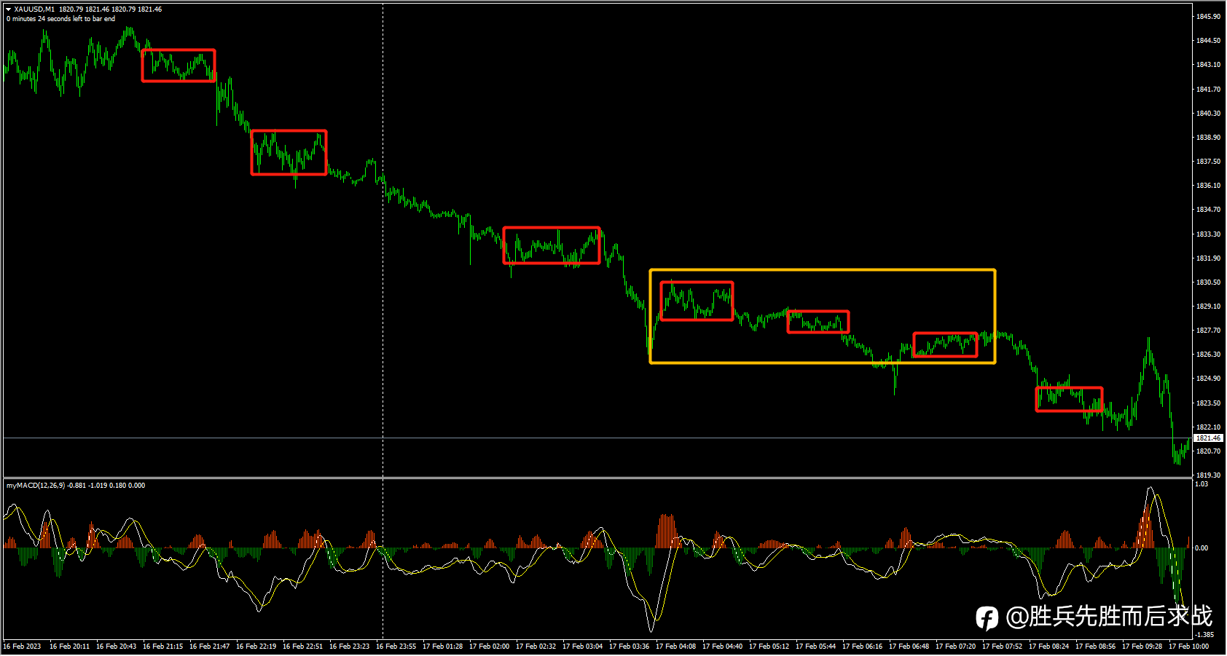The image size is (1227, 656).
Task: Click the "17 Feb 03:36" time label
Action: [x=629, y=647]
